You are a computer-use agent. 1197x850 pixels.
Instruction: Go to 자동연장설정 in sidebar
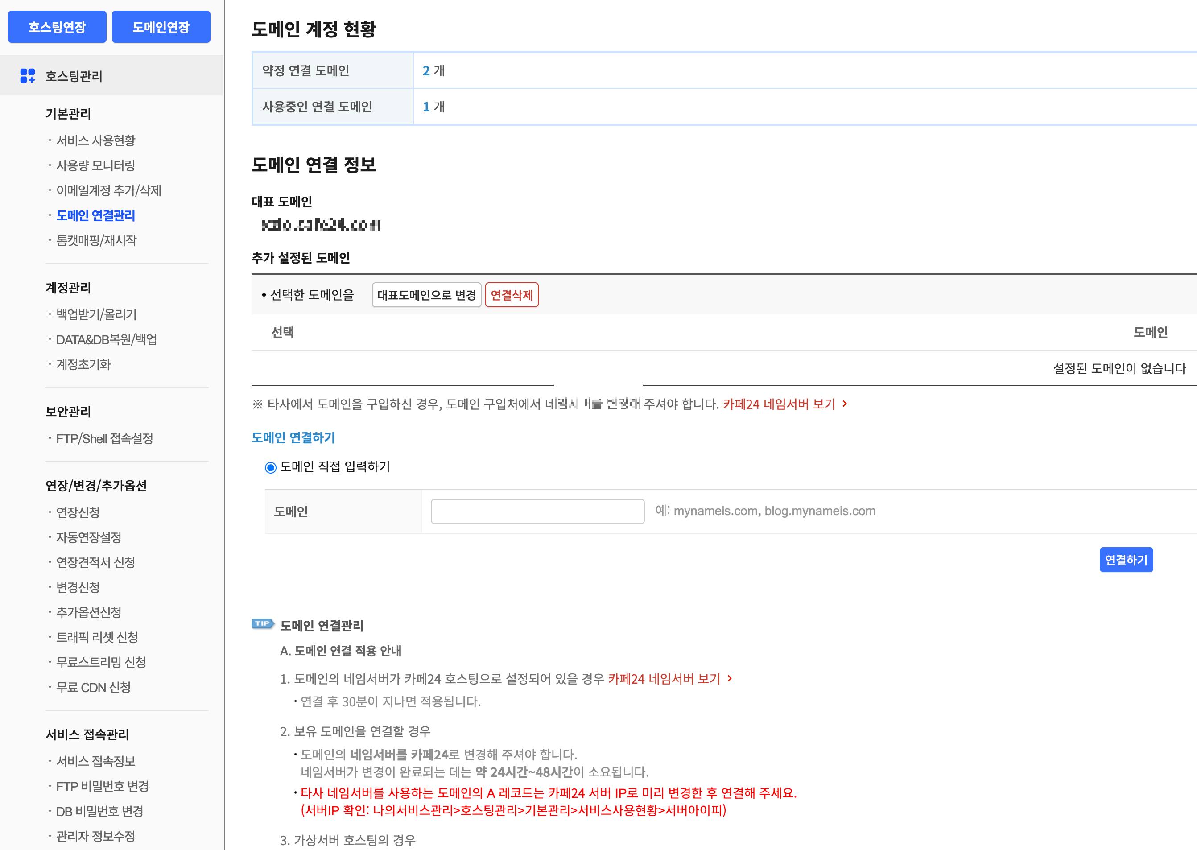click(89, 537)
